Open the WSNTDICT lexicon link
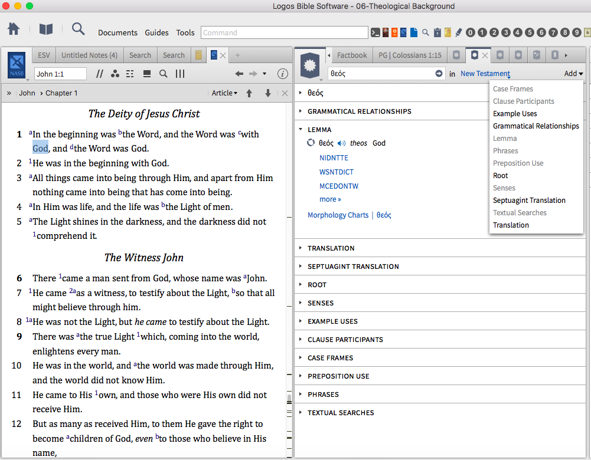This screenshot has height=460, width=591. (x=336, y=172)
